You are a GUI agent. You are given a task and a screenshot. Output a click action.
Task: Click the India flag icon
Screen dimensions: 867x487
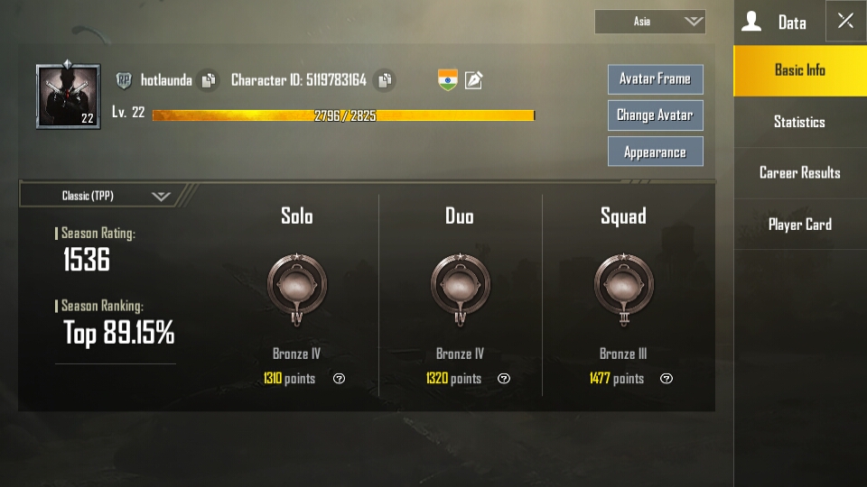pyautogui.click(x=447, y=79)
